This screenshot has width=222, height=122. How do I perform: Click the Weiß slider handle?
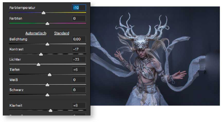pyautogui.click(x=47, y=85)
